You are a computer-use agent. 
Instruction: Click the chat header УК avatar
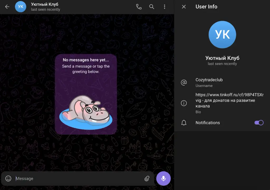(21, 7)
